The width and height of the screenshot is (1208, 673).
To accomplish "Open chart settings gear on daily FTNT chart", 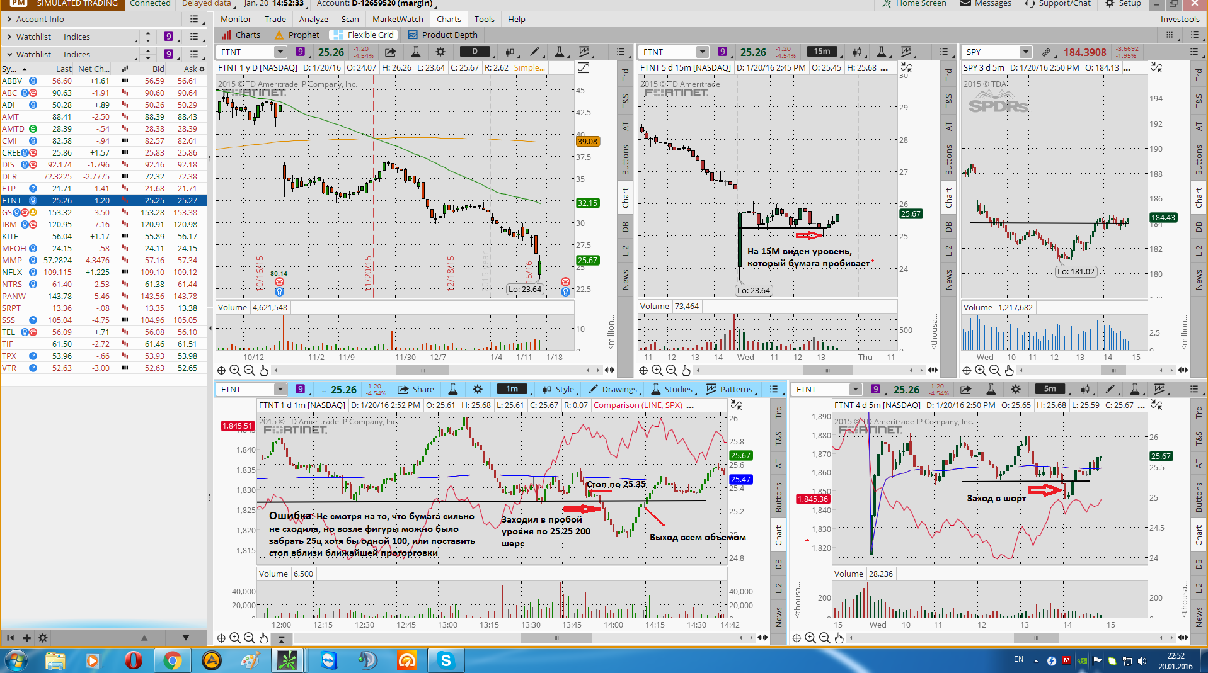I will pyautogui.click(x=440, y=52).
